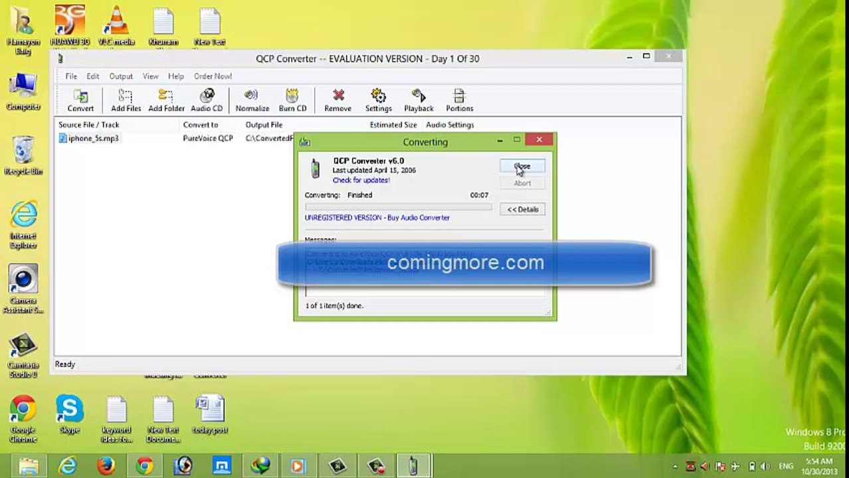
Task: Show hidden system tray icons
Action: (x=675, y=467)
